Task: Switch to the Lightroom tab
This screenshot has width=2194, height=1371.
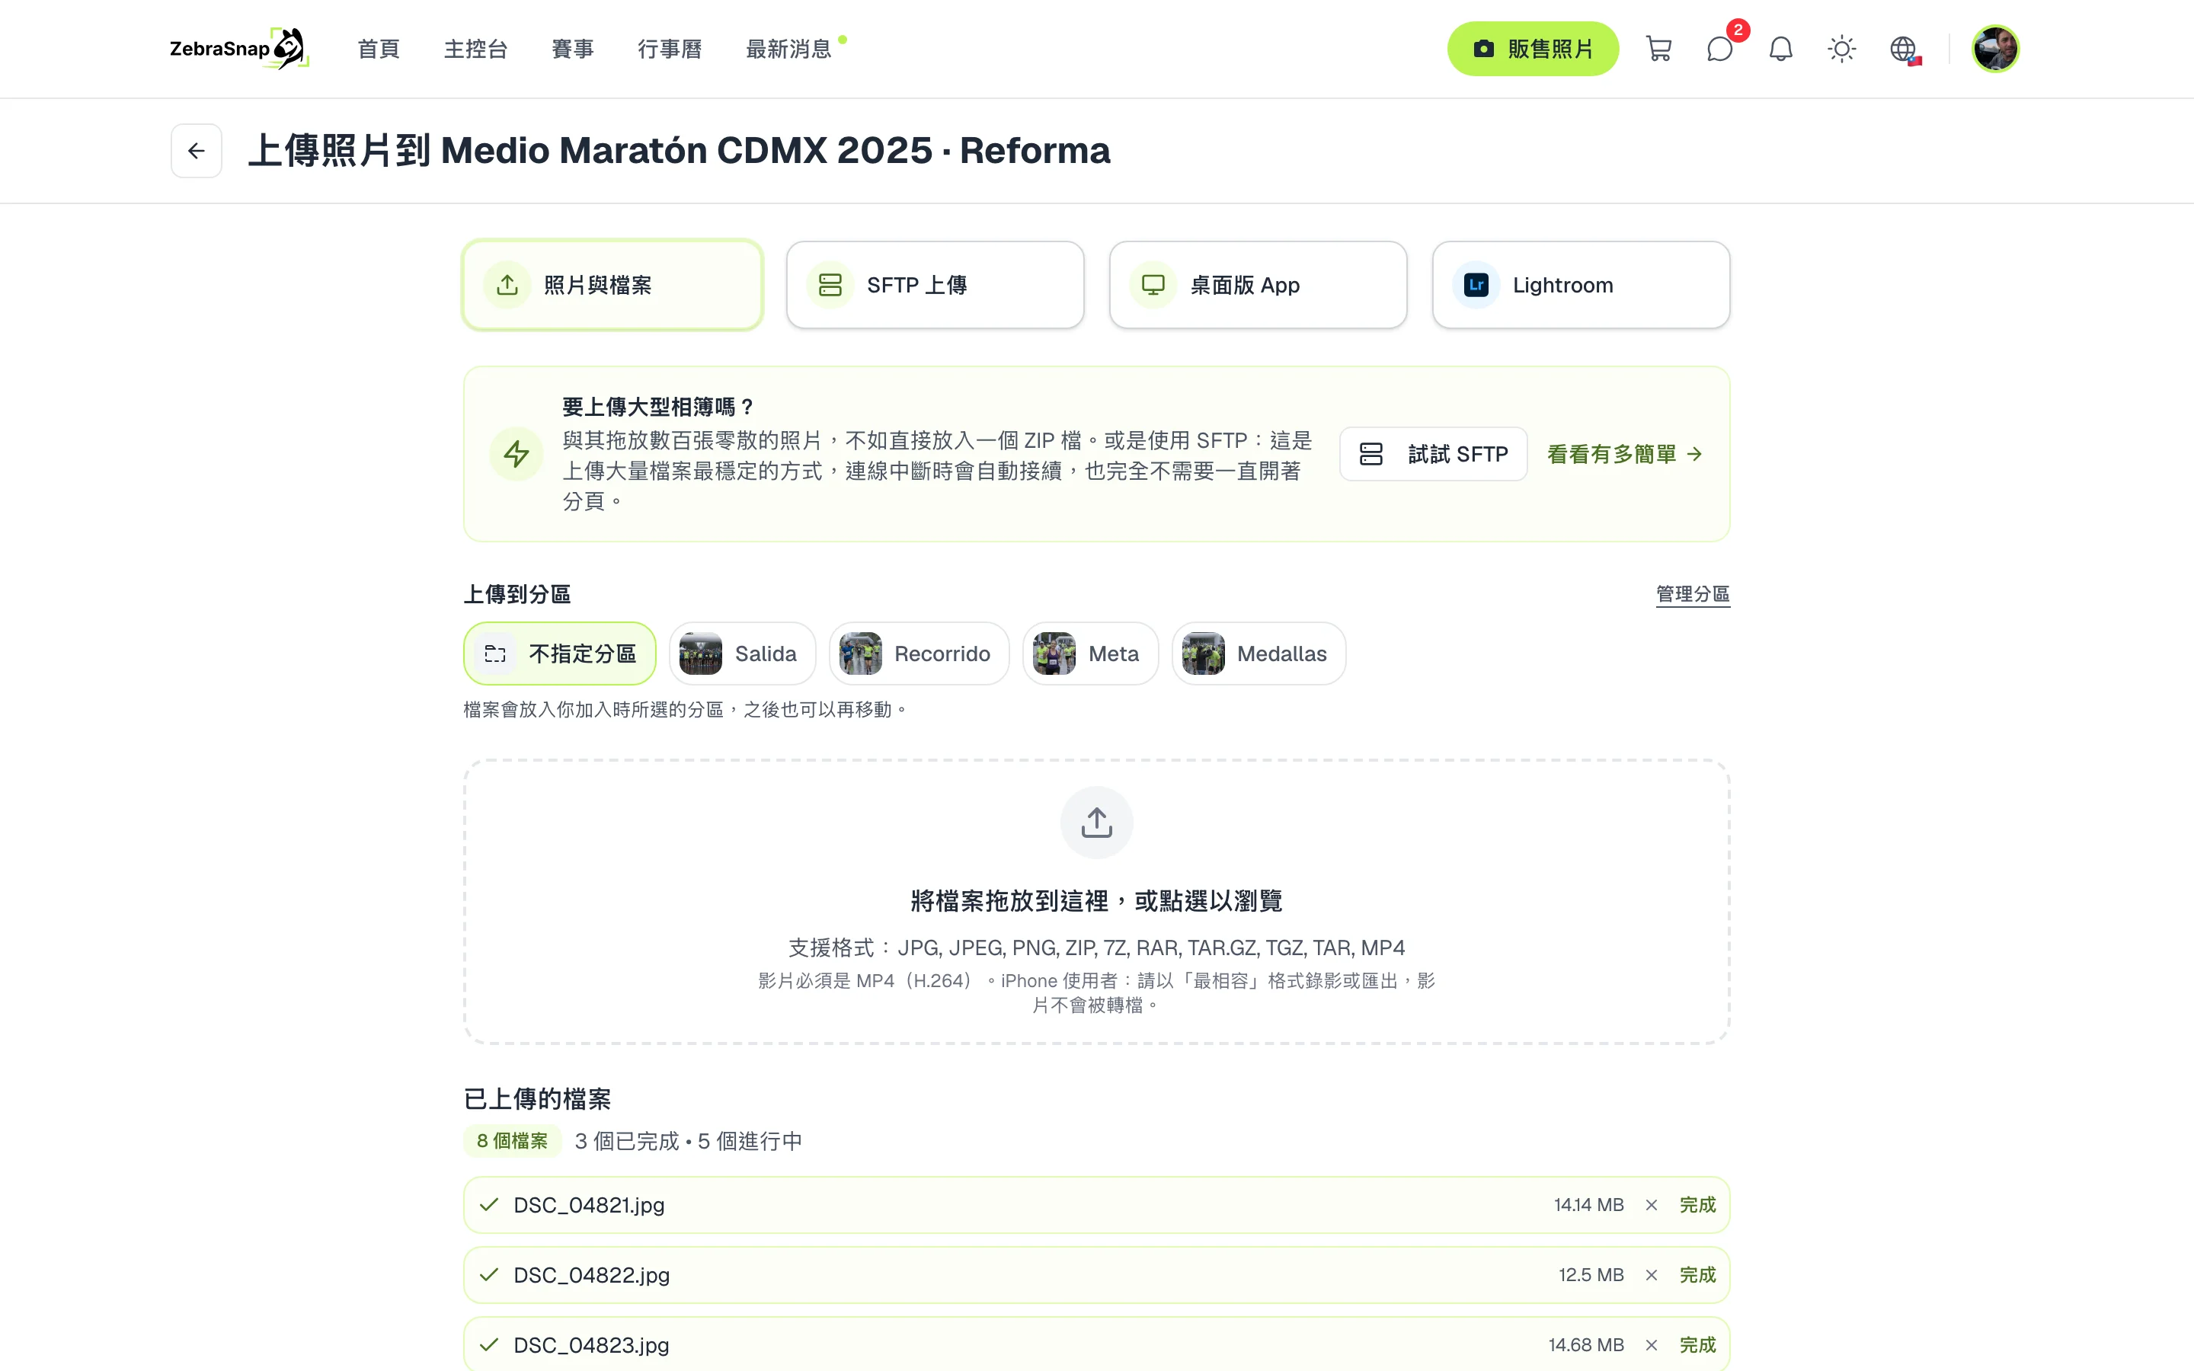Action: 1582,285
